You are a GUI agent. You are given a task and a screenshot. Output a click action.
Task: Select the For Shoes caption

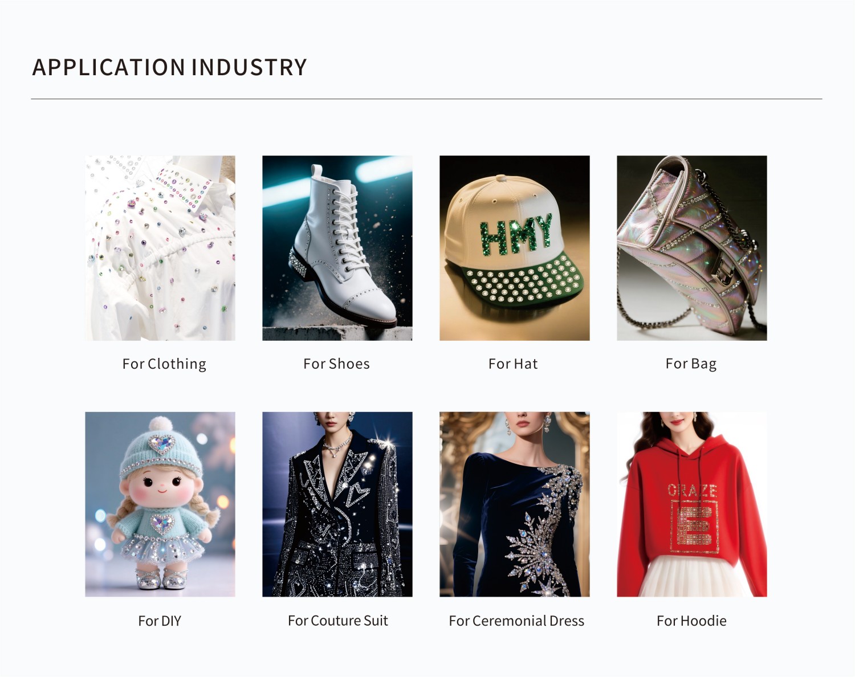(x=337, y=364)
